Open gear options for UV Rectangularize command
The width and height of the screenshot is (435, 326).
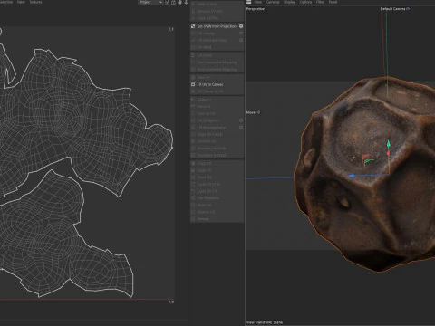pos(241,127)
